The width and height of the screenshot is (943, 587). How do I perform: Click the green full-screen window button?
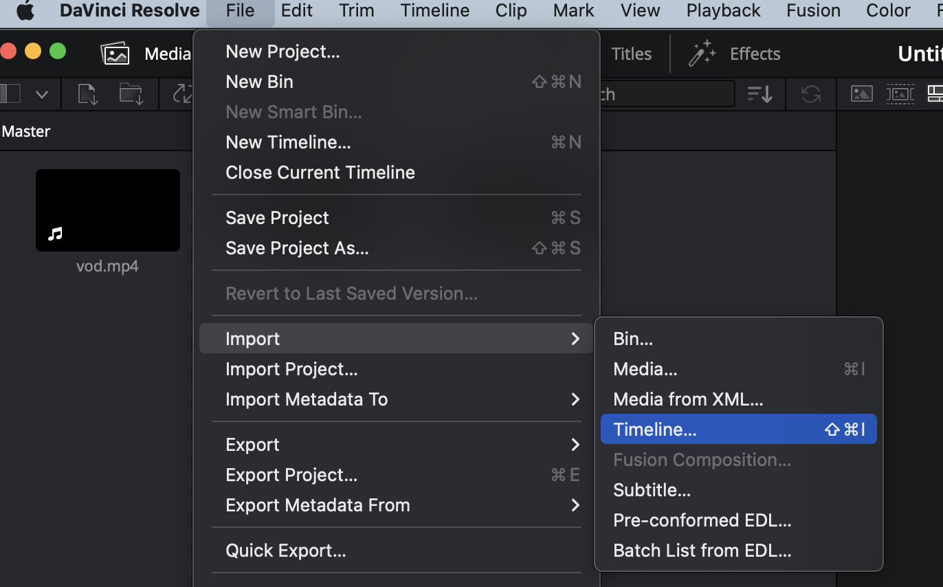click(58, 51)
